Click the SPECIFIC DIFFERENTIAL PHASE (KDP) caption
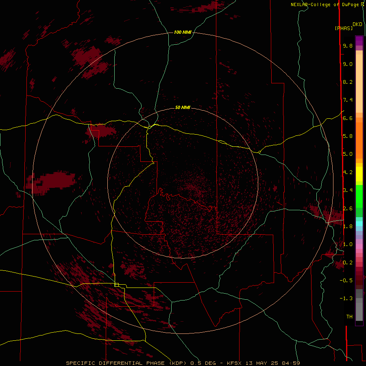 (x=126, y=363)
